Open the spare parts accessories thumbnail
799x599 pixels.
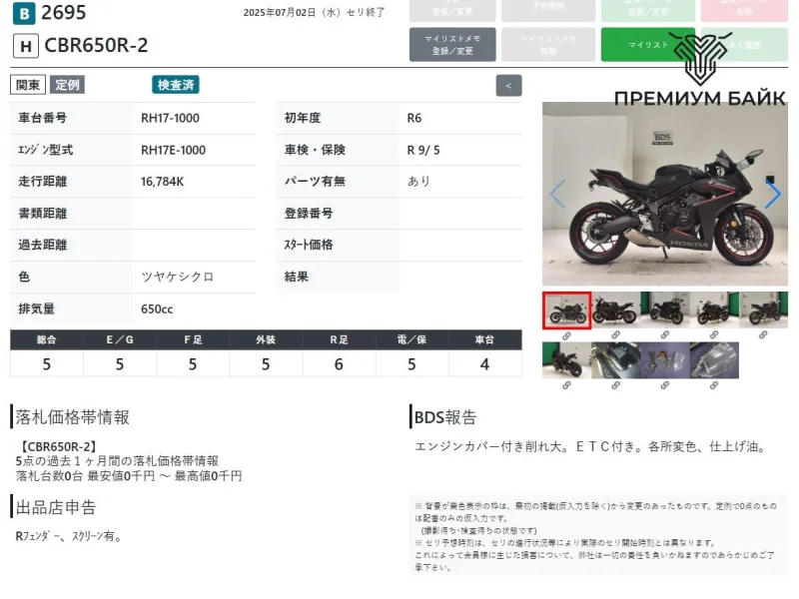[664, 360]
